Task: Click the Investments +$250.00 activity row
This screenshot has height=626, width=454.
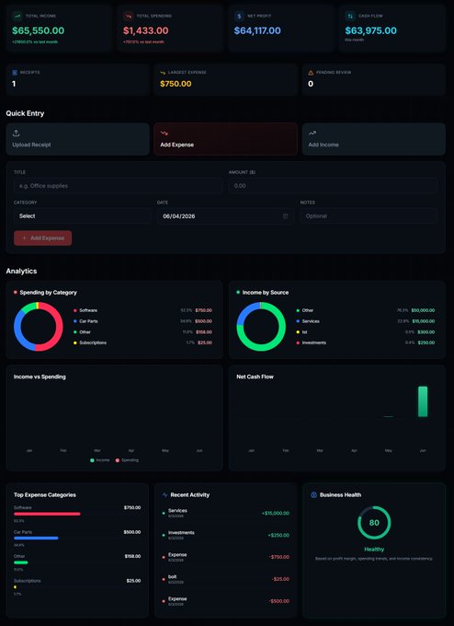Action: 225,535
